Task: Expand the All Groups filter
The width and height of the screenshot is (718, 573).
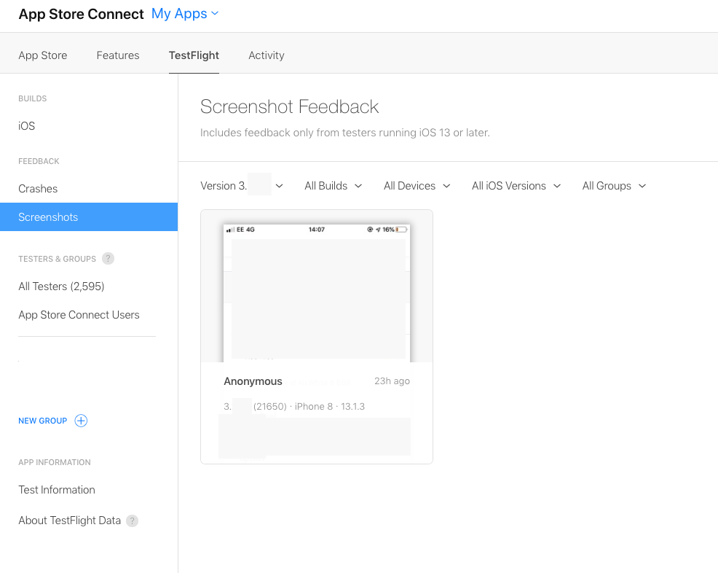Action: tap(614, 186)
